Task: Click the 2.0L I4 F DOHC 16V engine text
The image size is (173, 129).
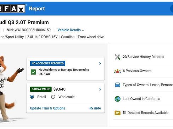Action: pyautogui.click(x=42, y=37)
